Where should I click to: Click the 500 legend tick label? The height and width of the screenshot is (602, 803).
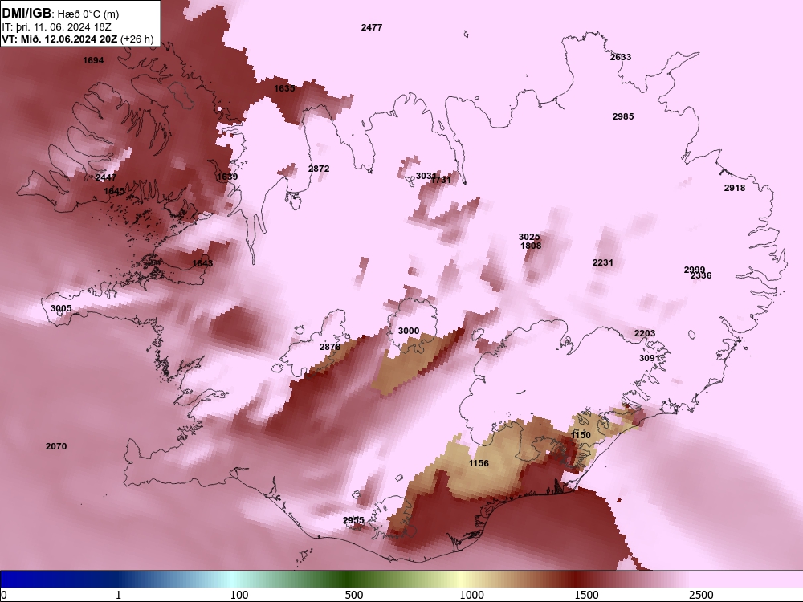click(x=354, y=595)
